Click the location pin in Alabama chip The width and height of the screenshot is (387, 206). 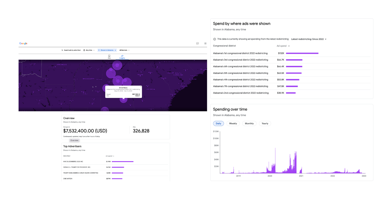pos(99,50)
